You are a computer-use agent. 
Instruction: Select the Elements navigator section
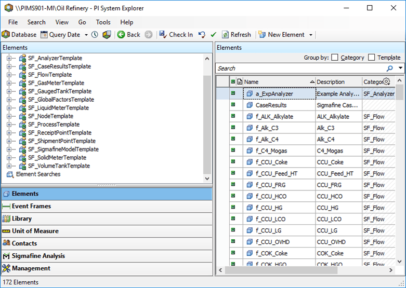107,194
